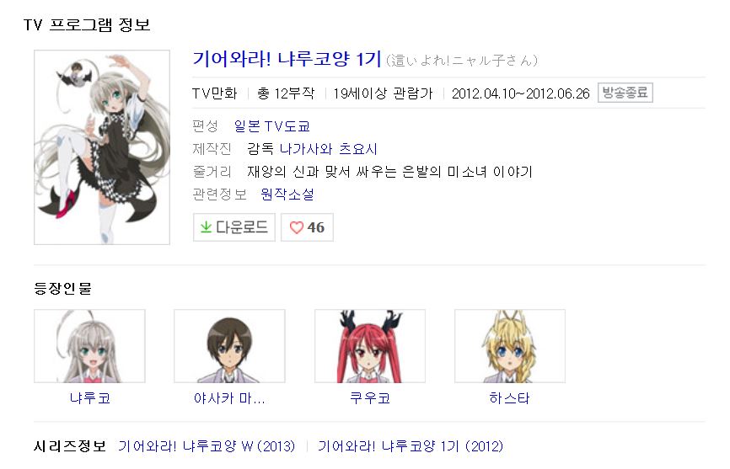Select the 하스타 name link
730x469 pixels.
pos(509,398)
